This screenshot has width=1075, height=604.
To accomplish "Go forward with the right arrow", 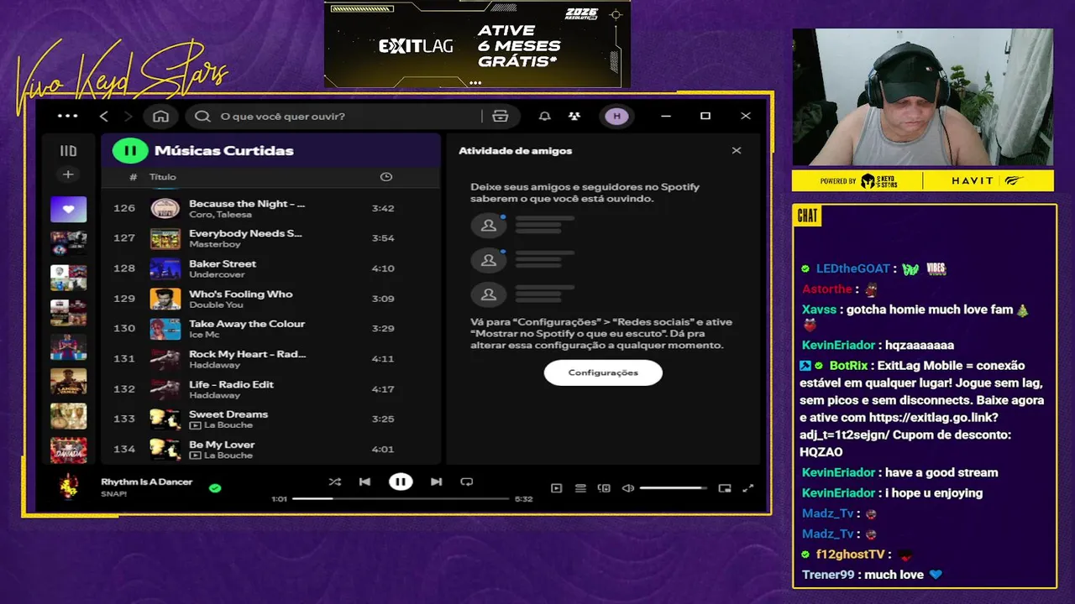I will point(128,116).
